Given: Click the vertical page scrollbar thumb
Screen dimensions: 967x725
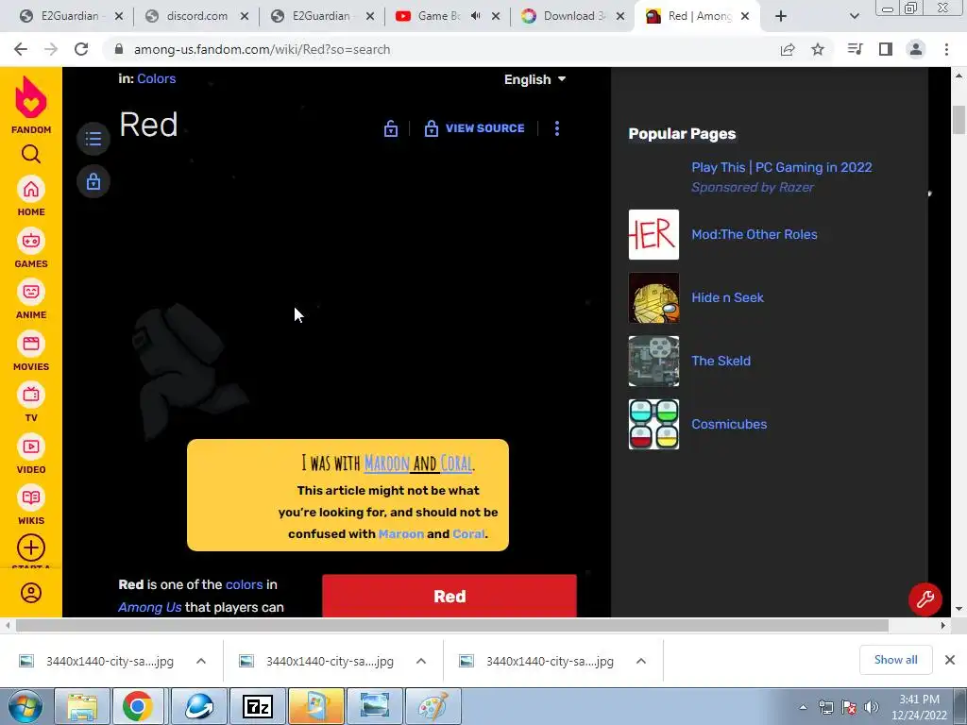Looking at the screenshot, I should [959, 120].
